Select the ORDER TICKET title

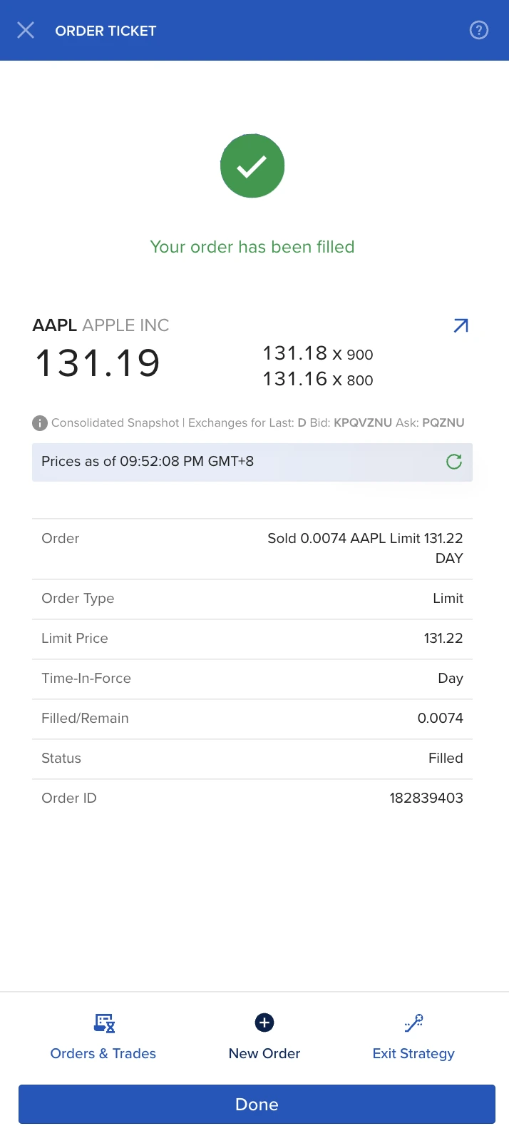coord(106,31)
